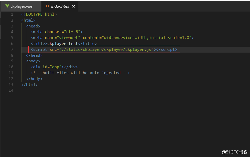Click line number 1 in the gutter
This screenshot has width=250, height=157.
coord(12,14)
